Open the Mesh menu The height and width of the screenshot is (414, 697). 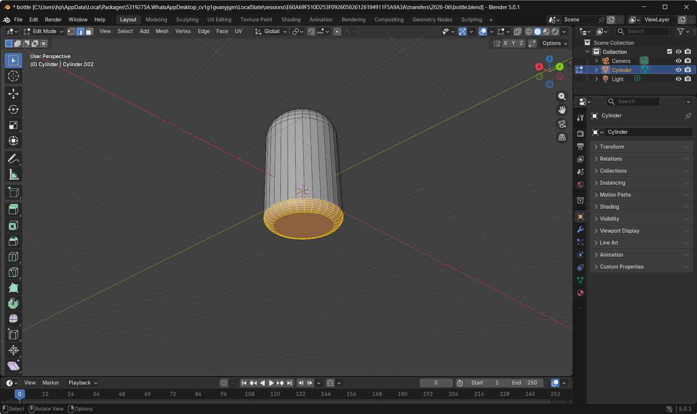(x=162, y=31)
